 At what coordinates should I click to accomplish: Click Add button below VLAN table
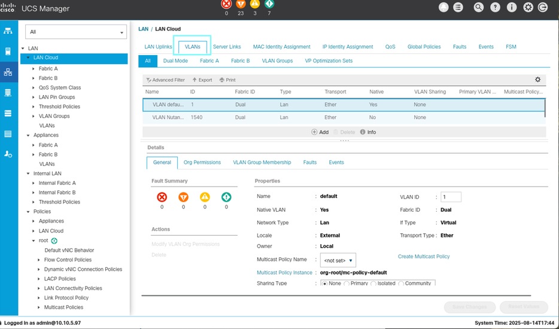(320, 132)
